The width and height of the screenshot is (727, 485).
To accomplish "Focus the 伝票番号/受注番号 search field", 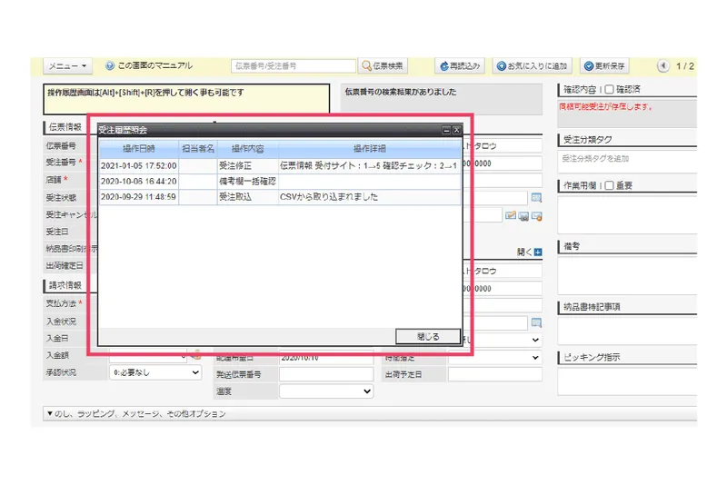I will (293, 65).
